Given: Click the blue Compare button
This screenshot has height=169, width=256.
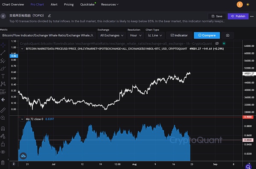Looking at the screenshot, I should click(x=207, y=35).
